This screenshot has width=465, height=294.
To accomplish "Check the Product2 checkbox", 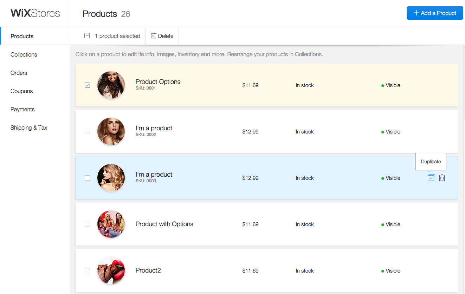I will 88,271.
